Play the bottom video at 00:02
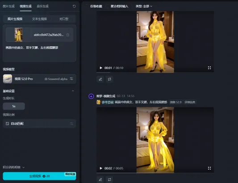This screenshot has width=238, height=183. (101, 168)
